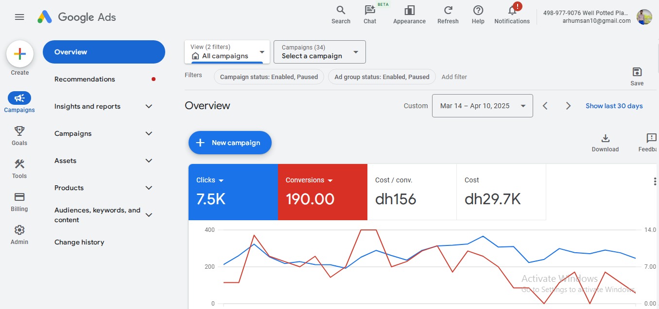This screenshot has width=659, height=309.
Task: Click the Show last 30 days link
Action: [x=614, y=106]
